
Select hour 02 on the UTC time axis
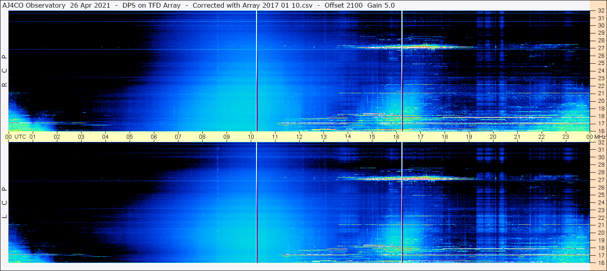tap(57, 137)
